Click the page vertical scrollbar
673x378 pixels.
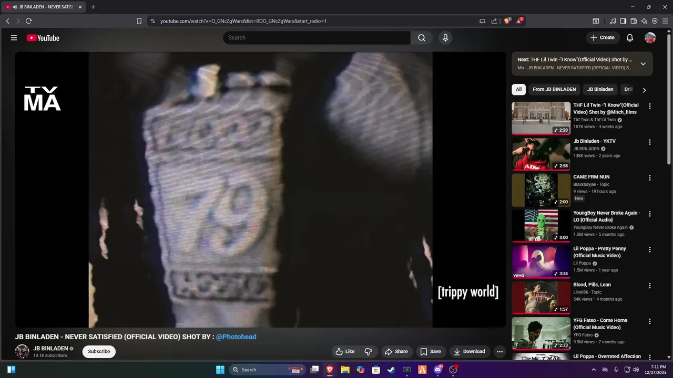[669, 100]
